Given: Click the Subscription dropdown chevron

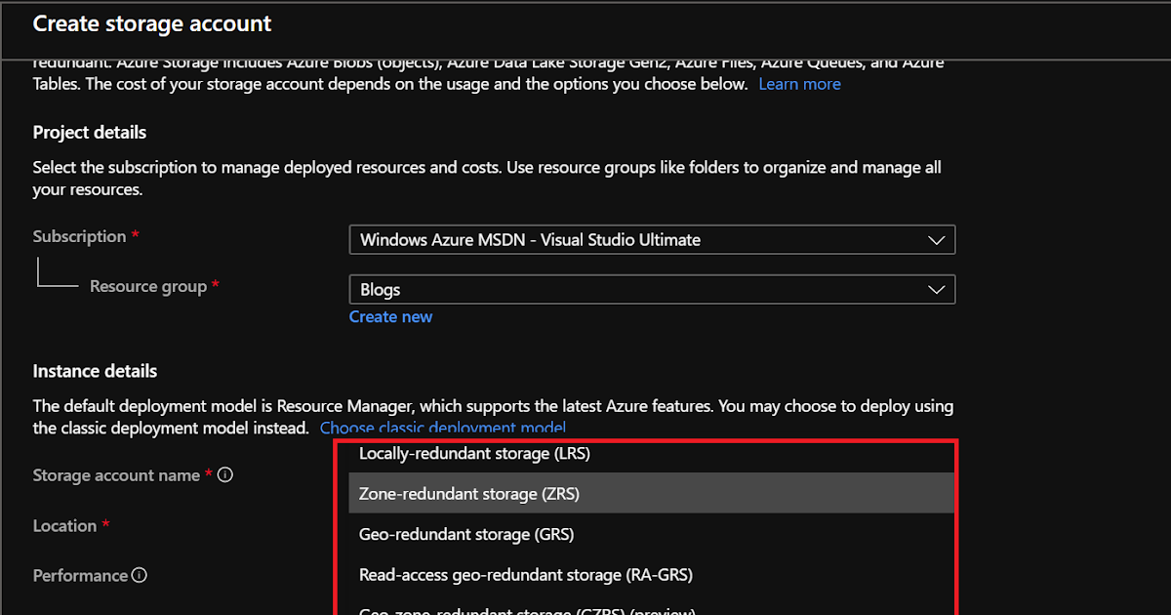Looking at the screenshot, I should (936, 239).
